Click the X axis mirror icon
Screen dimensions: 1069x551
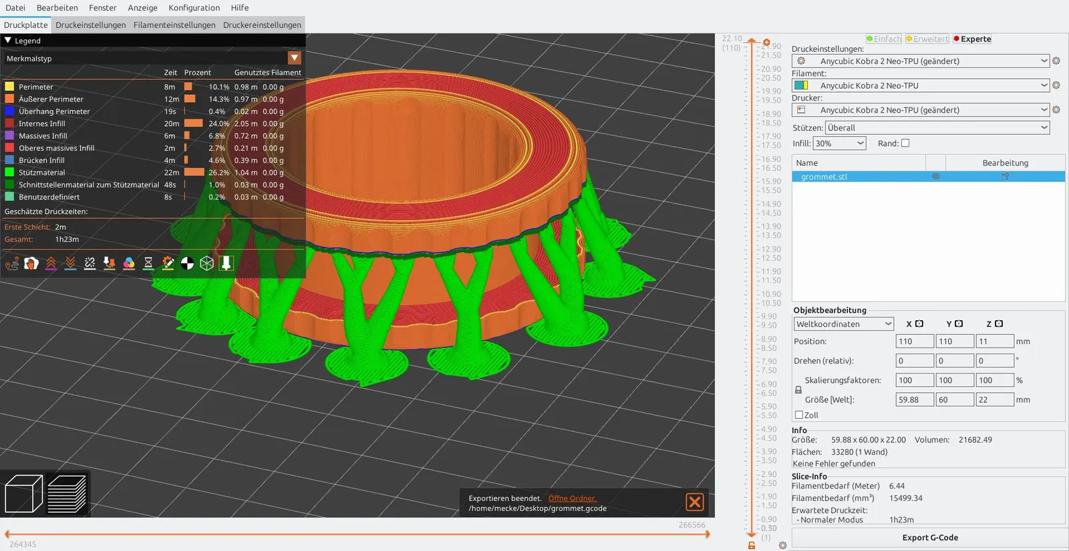click(x=919, y=324)
